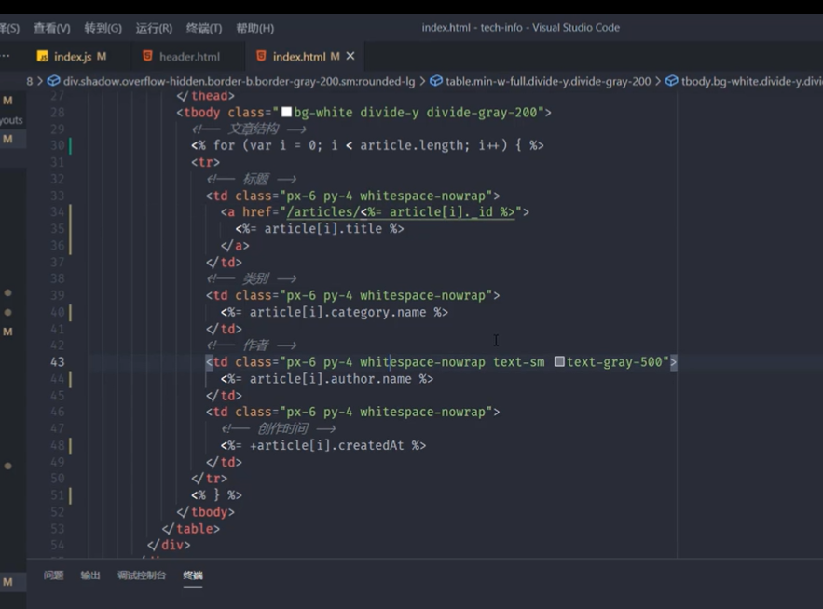Open the 转到(G) menu
The image size is (823, 609).
[103, 28]
